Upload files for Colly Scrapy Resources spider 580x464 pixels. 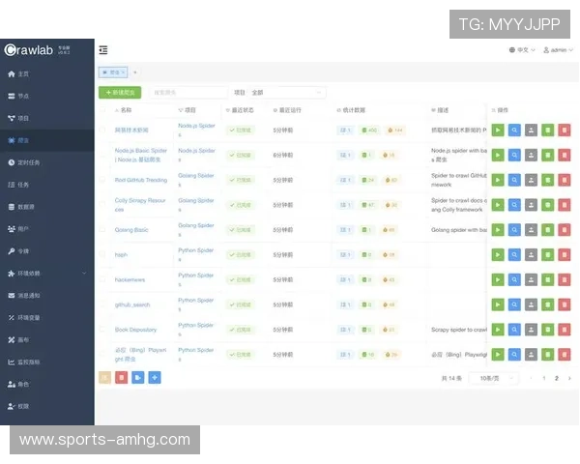click(x=531, y=205)
